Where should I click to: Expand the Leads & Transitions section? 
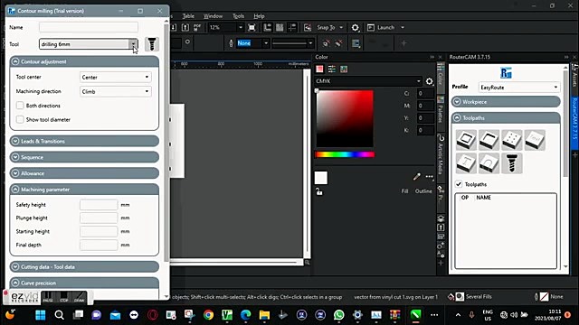pos(84,141)
